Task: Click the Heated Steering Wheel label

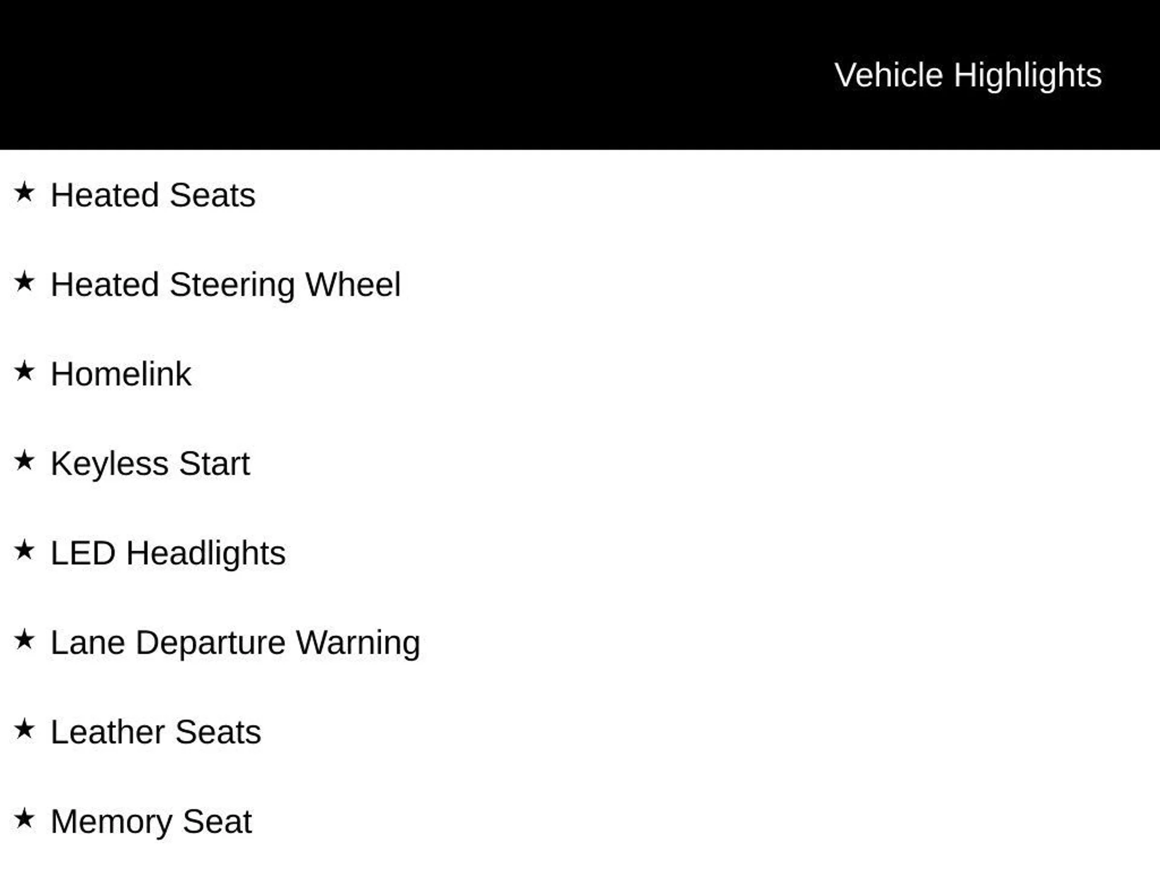Action: click(x=225, y=285)
